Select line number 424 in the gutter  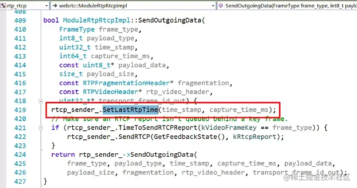(20, 155)
